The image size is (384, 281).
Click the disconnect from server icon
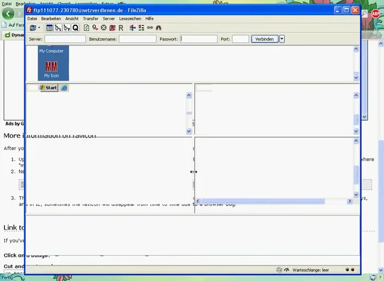click(112, 28)
